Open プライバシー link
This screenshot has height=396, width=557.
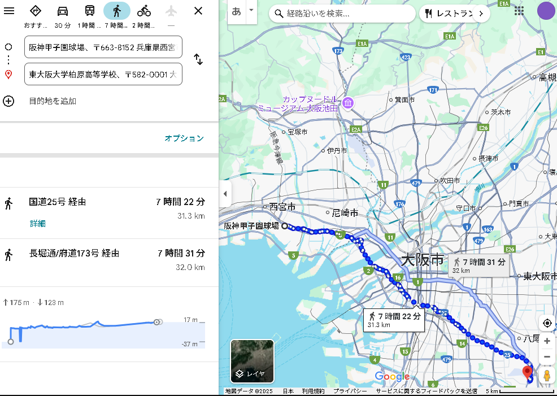(350, 391)
